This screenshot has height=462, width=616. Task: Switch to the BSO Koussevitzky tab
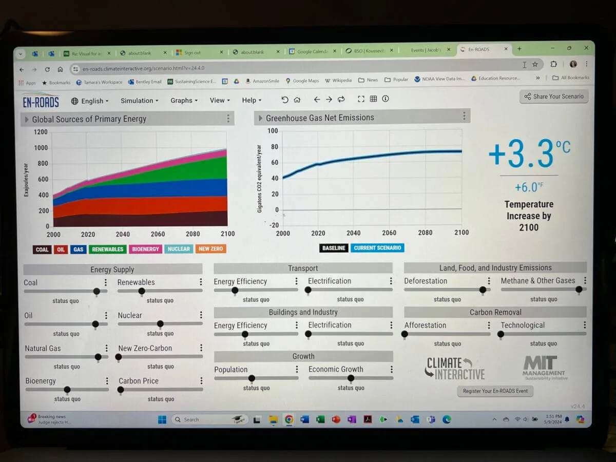pyautogui.click(x=369, y=51)
